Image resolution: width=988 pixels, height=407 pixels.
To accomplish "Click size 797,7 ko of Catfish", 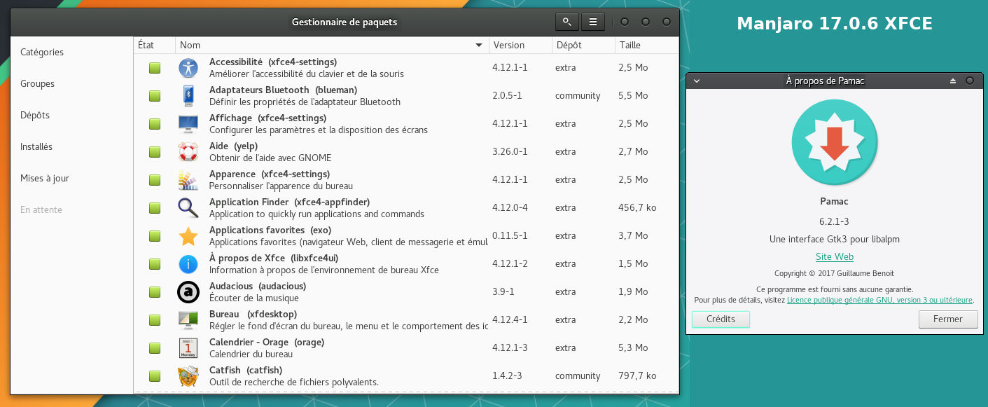I will point(637,375).
